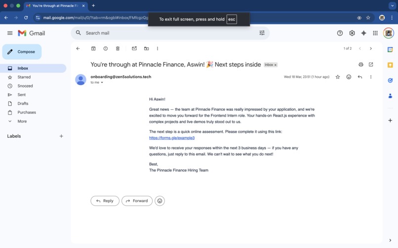The image size is (398, 248).
Task: Open the Support help icon
Action: coord(340,33)
